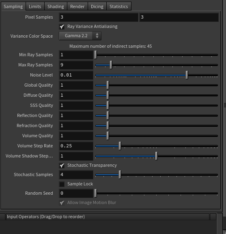Click the Min Ray Samples value field

point(76,55)
